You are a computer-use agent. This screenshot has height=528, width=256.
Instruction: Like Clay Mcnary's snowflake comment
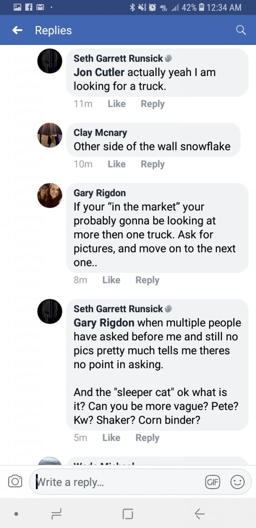116,164
